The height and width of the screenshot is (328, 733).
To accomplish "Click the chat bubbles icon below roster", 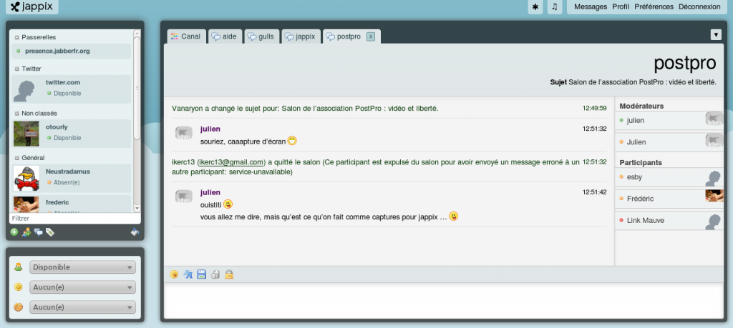I will (39, 232).
